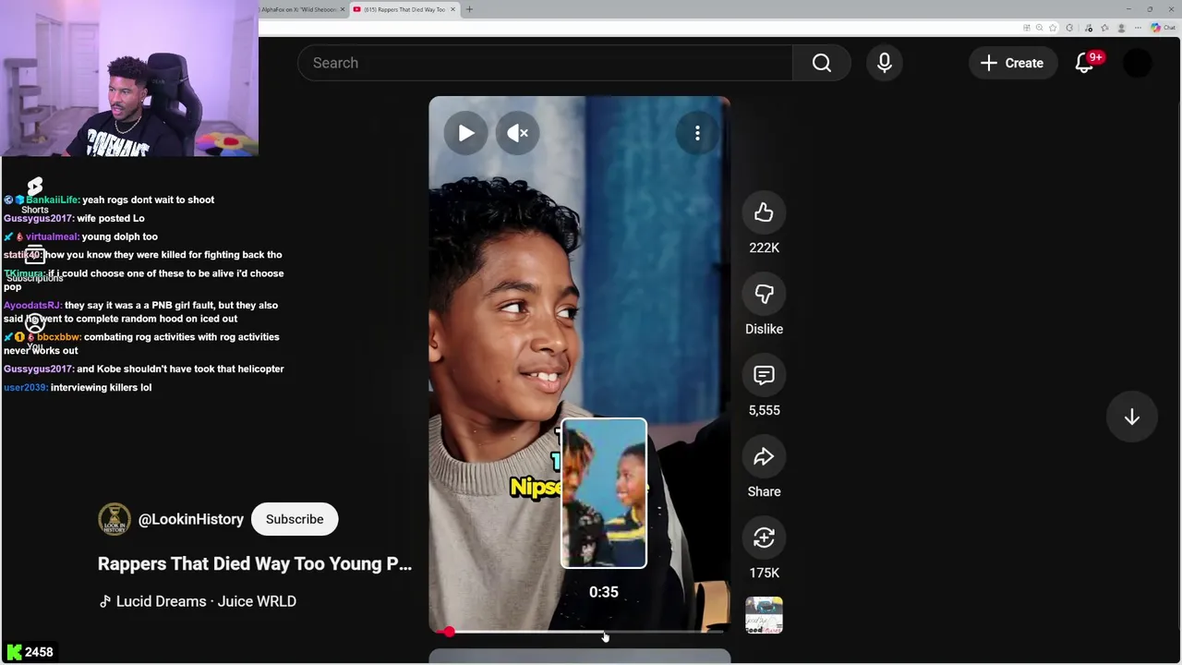Click the title Rappers That Died Way Too Young
This screenshot has height=665, width=1182.
(x=255, y=563)
